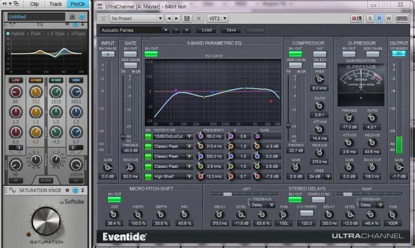Click the purple EQ node on the curve
415x248 pixels.
176,90
